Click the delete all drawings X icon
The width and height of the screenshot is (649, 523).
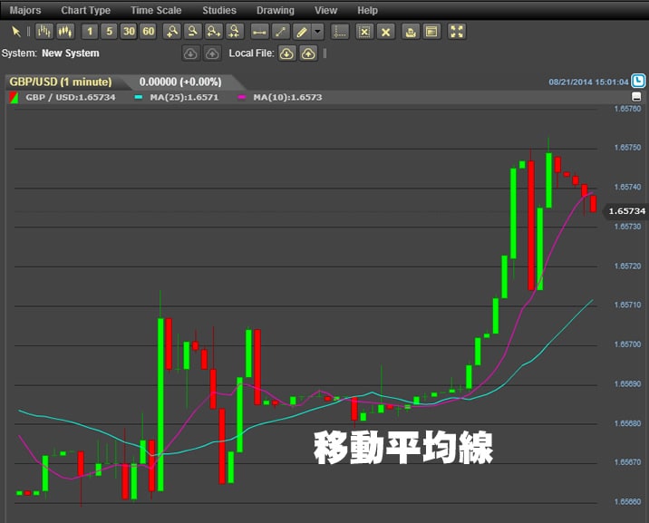point(386,32)
